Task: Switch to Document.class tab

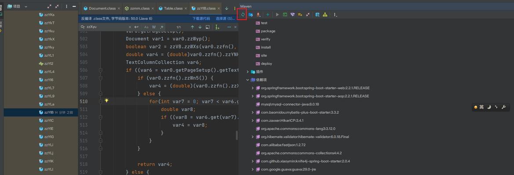Action: click(102, 8)
